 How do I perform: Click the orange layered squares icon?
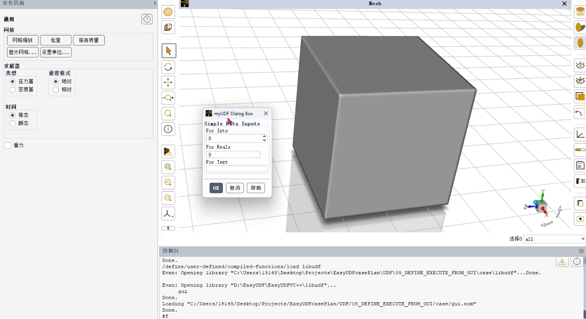click(580, 97)
